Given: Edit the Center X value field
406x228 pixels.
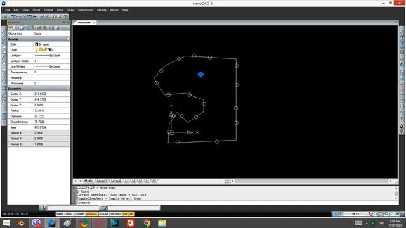Looking at the screenshot, I should pos(52,94).
